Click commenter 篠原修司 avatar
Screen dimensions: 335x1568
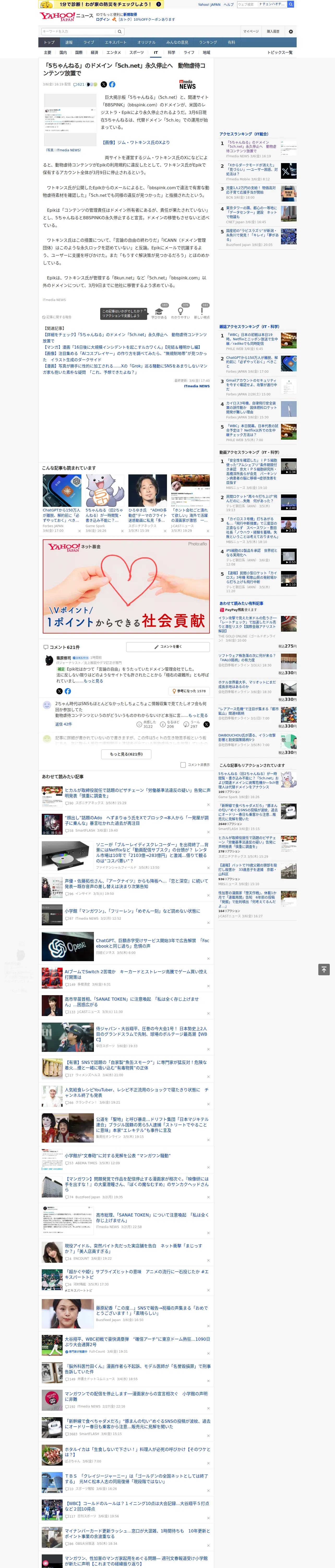coord(49,660)
